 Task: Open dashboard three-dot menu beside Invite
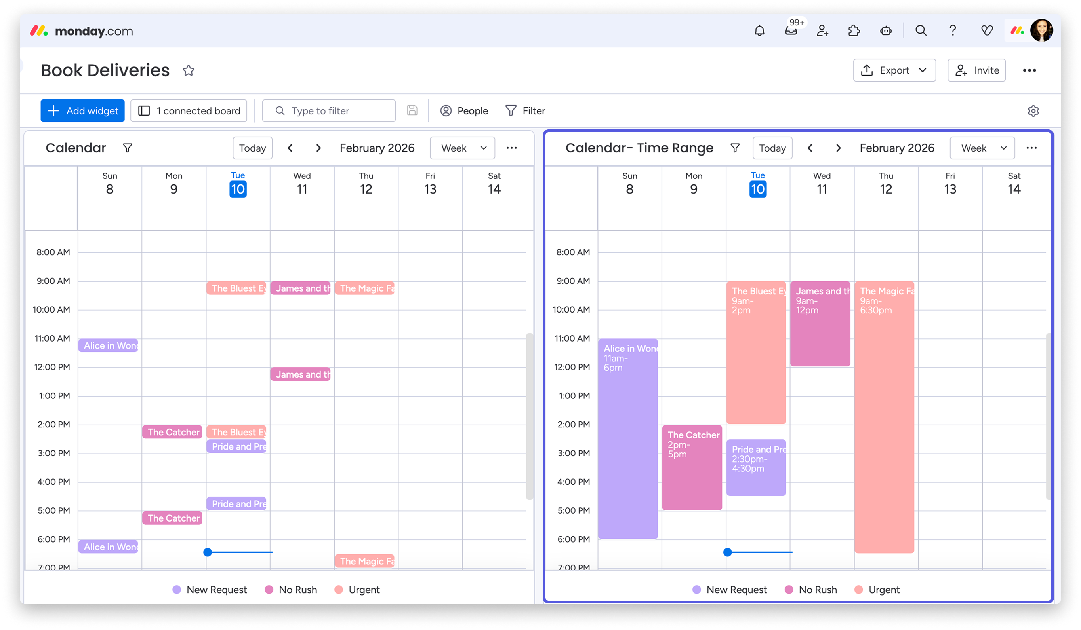(1029, 71)
